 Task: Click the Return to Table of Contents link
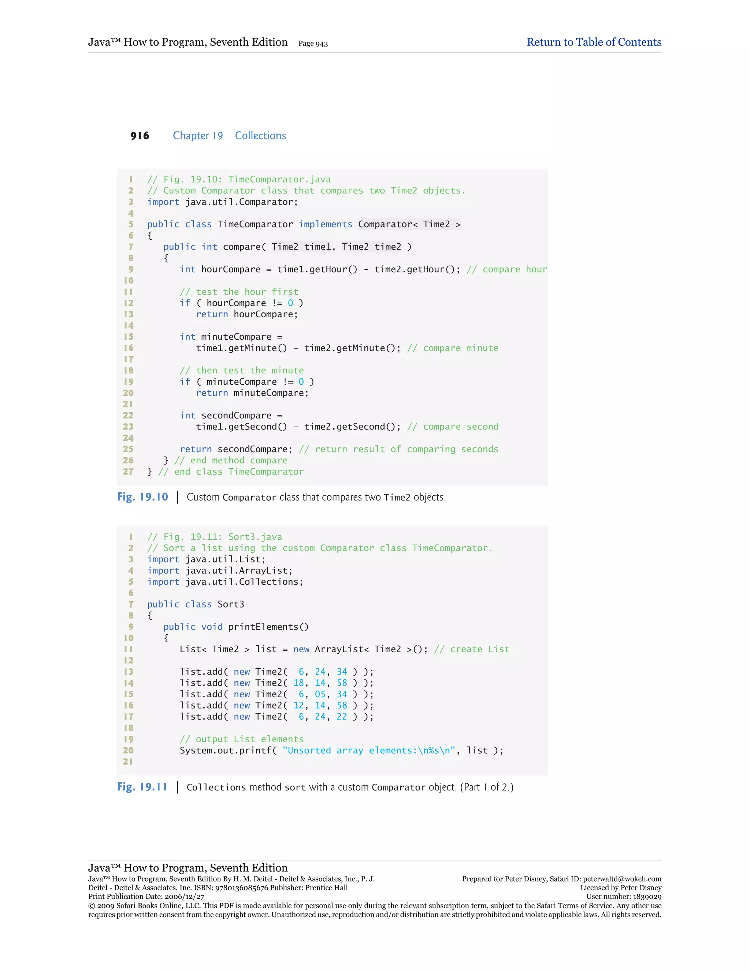pyautogui.click(x=594, y=42)
